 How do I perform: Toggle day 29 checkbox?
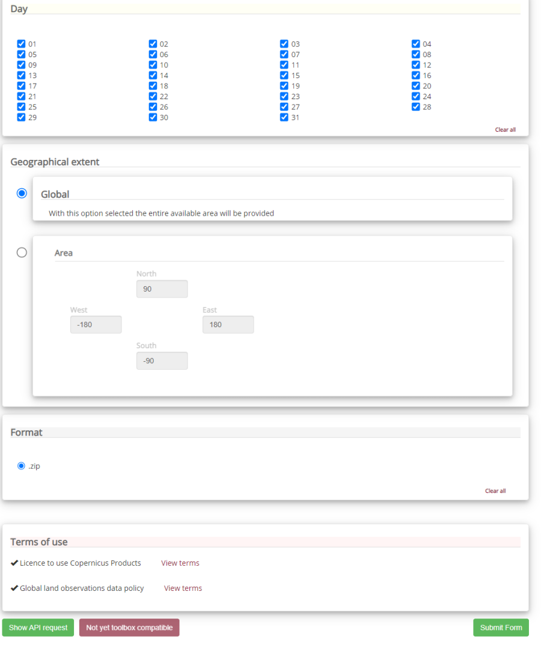click(x=21, y=117)
